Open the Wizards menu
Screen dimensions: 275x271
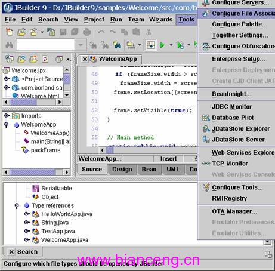(x=161, y=20)
